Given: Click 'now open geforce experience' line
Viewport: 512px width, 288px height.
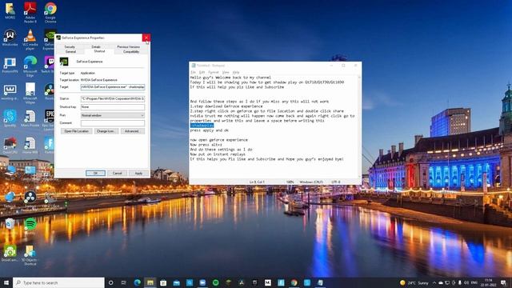Looking at the screenshot, I should pos(218,140).
